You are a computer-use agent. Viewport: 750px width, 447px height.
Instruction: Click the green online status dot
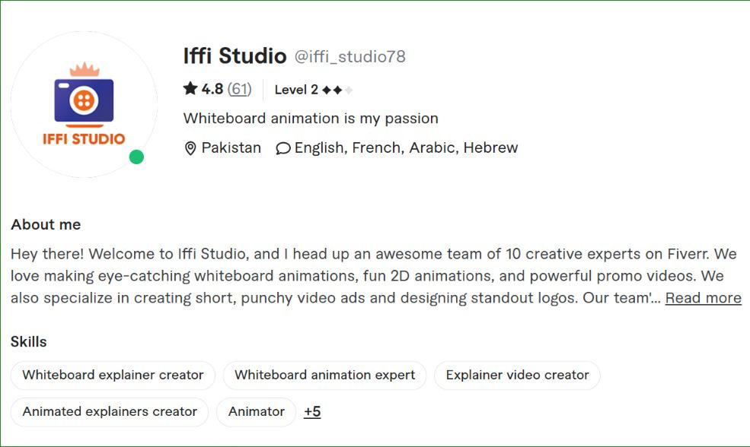tap(136, 157)
